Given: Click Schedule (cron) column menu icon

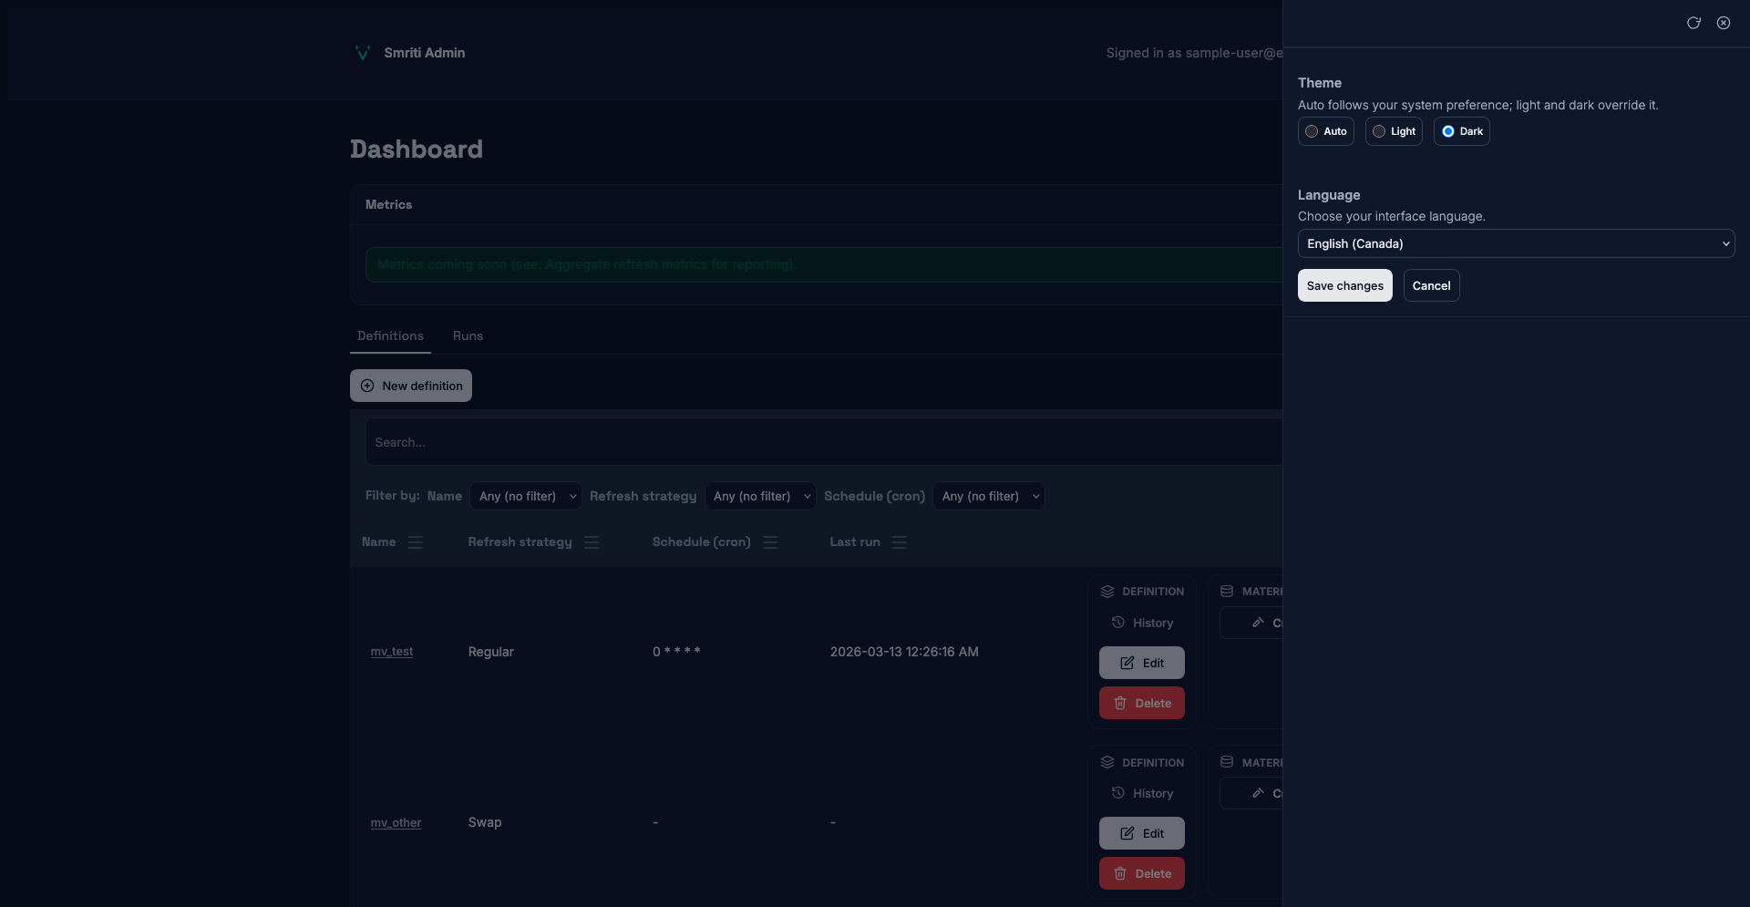Looking at the screenshot, I should (770, 542).
